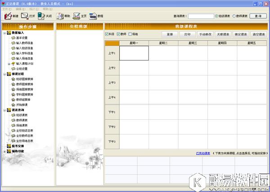Click the 关联课表 button
The width and height of the screenshot is (270, 192).
click(223, 34)
